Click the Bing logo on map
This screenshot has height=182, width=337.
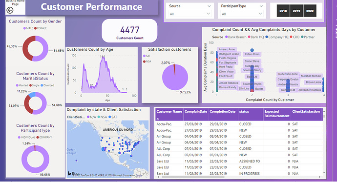point(73,173)
